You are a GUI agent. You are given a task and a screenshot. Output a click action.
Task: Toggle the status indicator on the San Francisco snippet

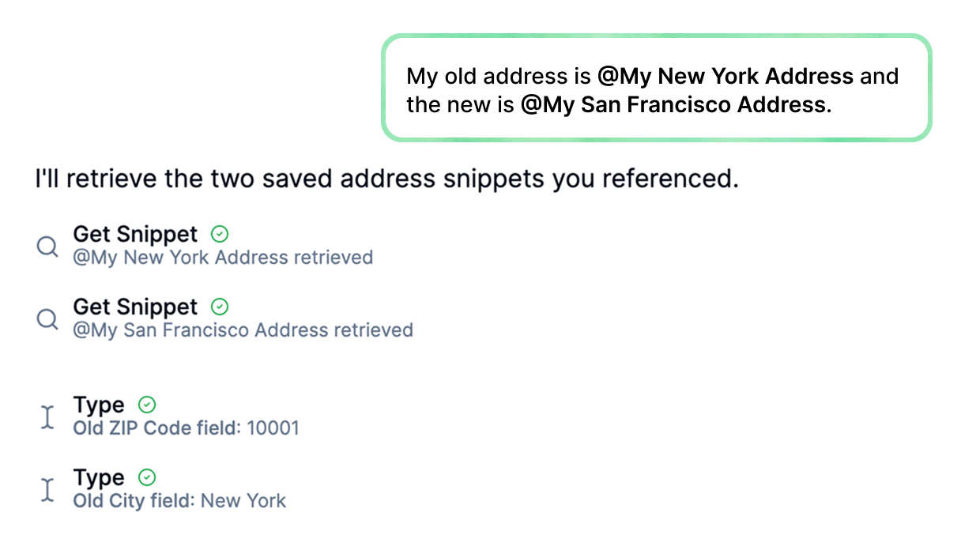point(220,307)
